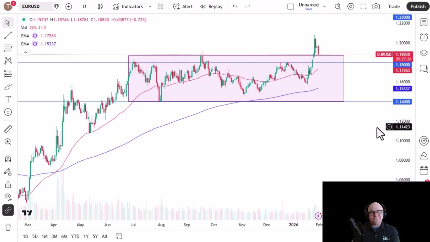Select the ruler measure tool
This screenshot has height=242, width=430.
[x=8, y=129]
